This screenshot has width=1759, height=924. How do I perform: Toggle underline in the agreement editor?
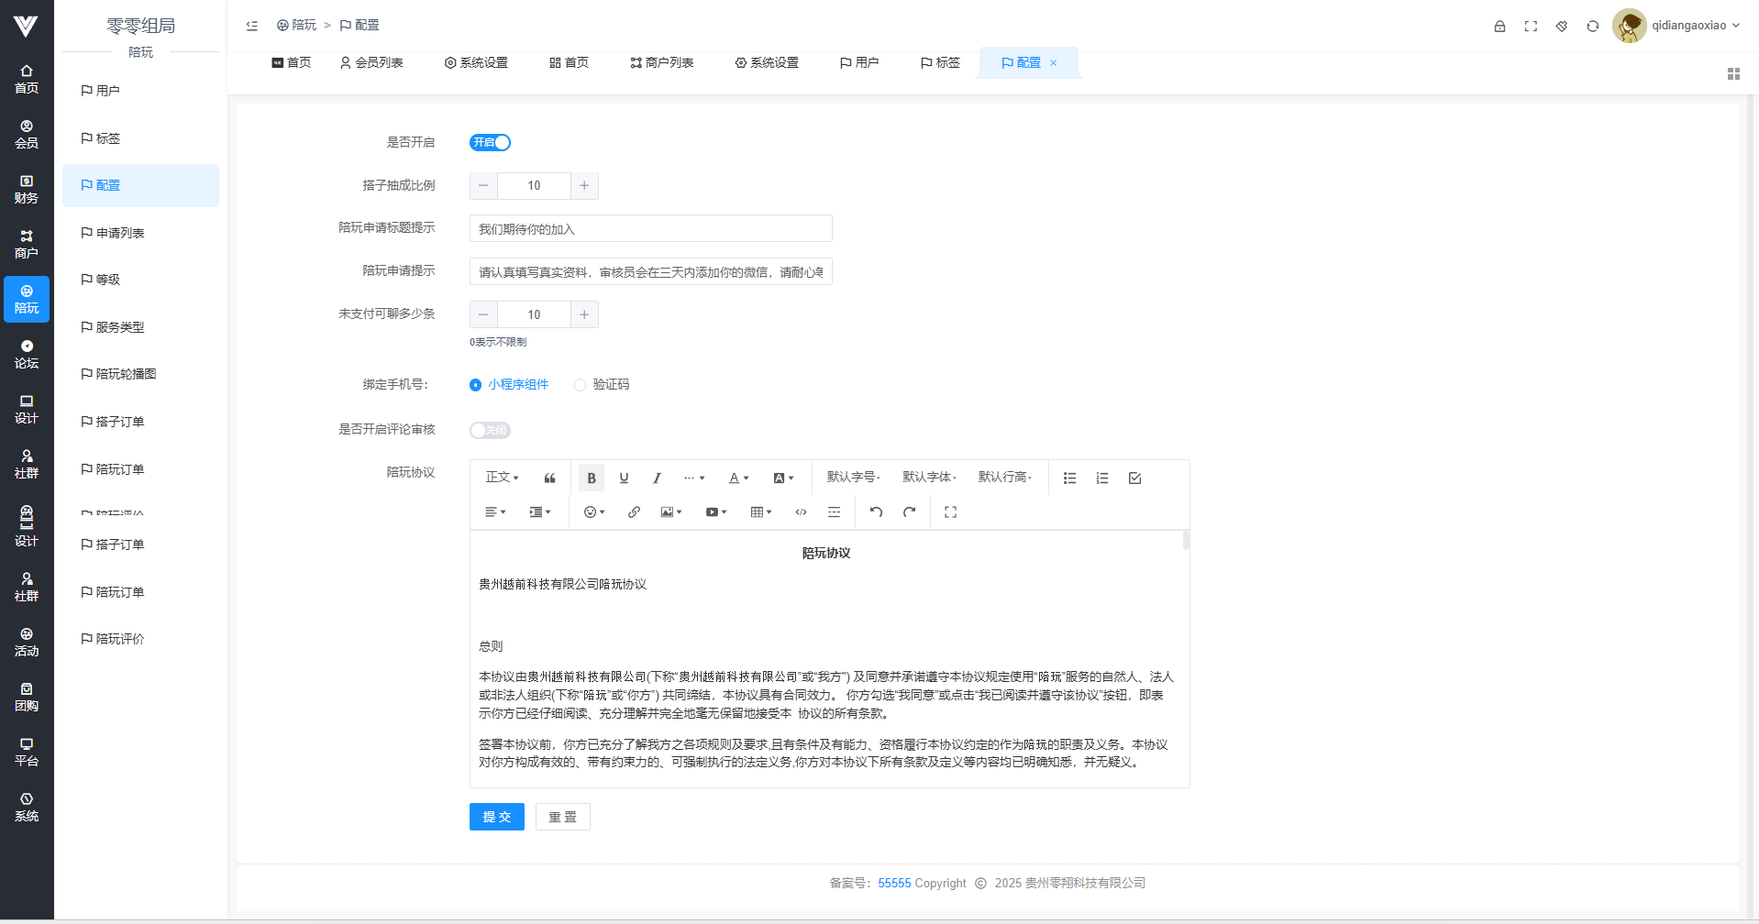pyautogui.click(x=624, y=478)
